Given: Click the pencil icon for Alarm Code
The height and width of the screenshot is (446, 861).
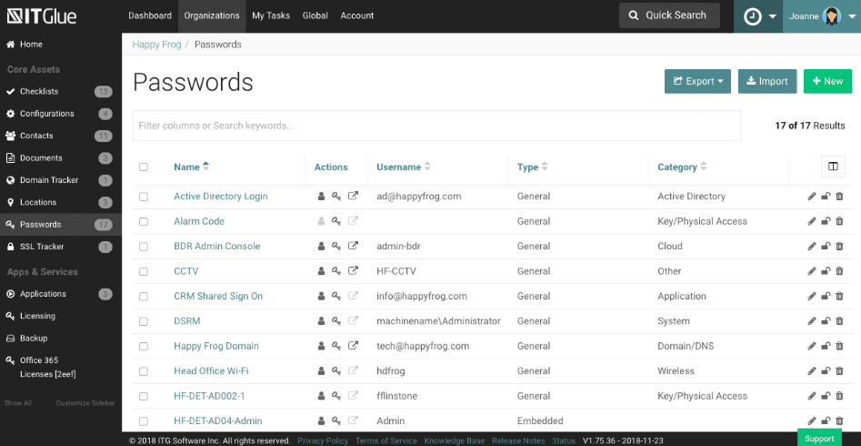Looking at the screenshot, I should coord(812,221).
